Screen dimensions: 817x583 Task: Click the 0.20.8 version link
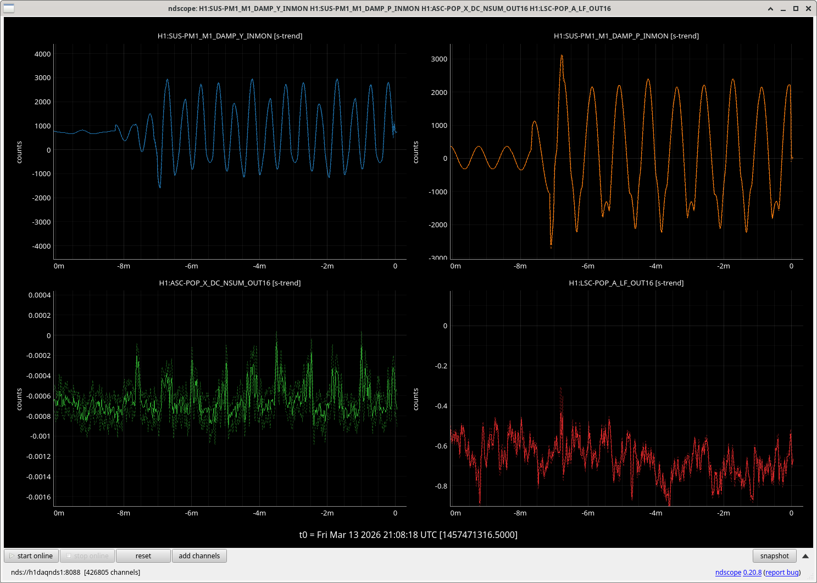pos(752,572)
